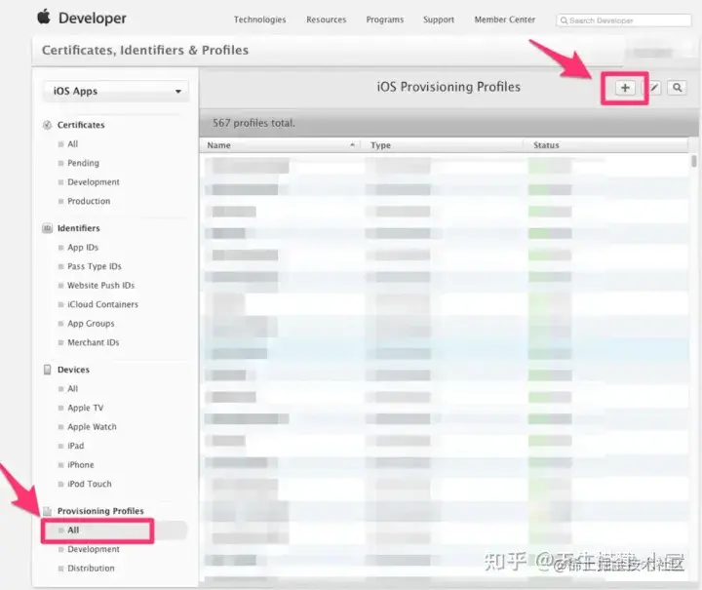Open Support menu
The height and width of the screenshot is (590, 702).
[x=439, y=20]
